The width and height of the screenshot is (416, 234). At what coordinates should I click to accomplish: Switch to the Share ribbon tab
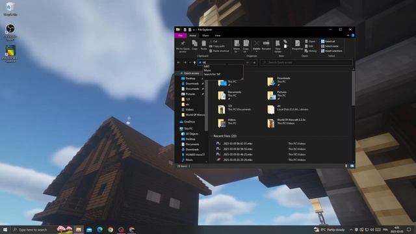[205, 35]
